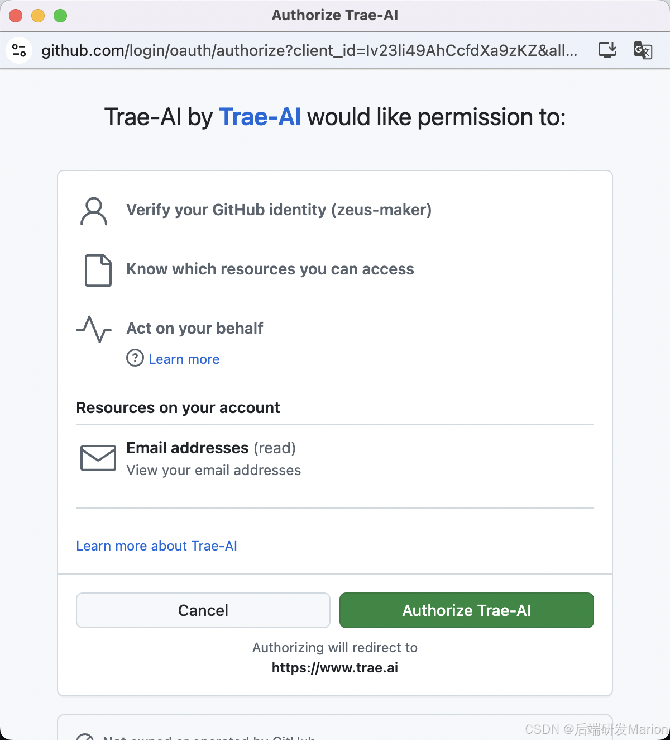Click the question mark help icon
Viewport: 670px width, 740px height.
pyautogui.click(x=135, y=358)
